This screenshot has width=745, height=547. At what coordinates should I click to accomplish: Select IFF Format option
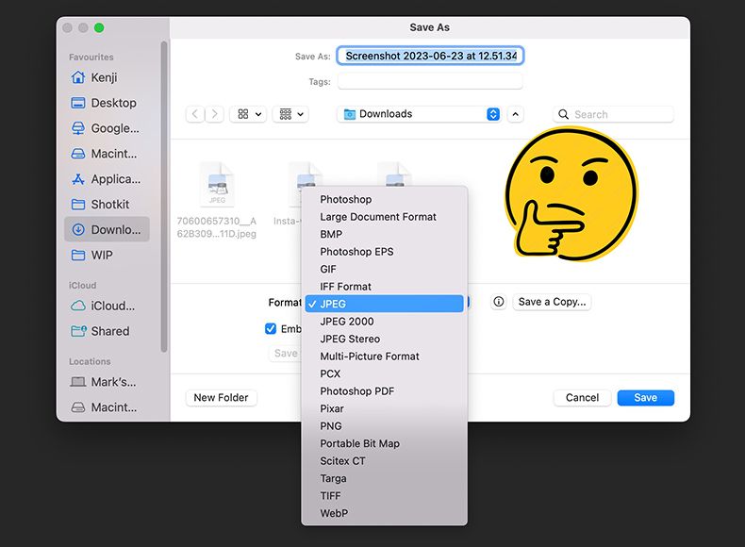coord(384,287)
